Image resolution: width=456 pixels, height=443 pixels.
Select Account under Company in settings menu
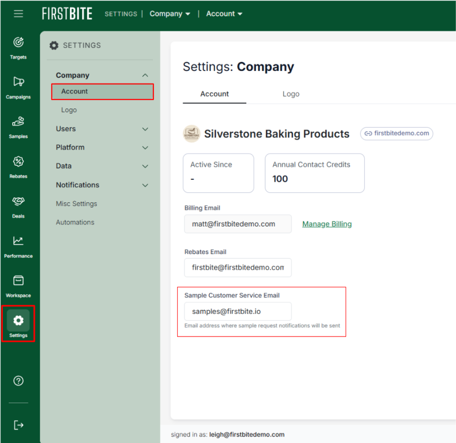click(x=103, y=92)
